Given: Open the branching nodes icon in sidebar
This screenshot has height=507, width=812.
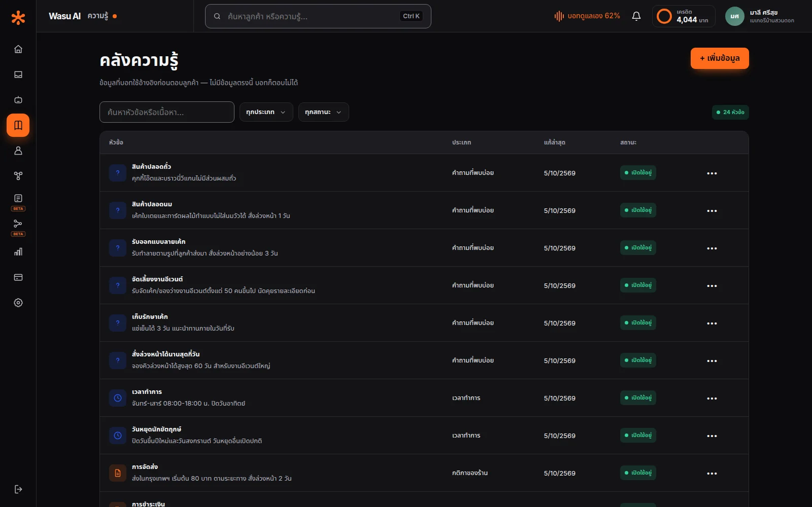Looking at the screenshot, I should [18, 176].
